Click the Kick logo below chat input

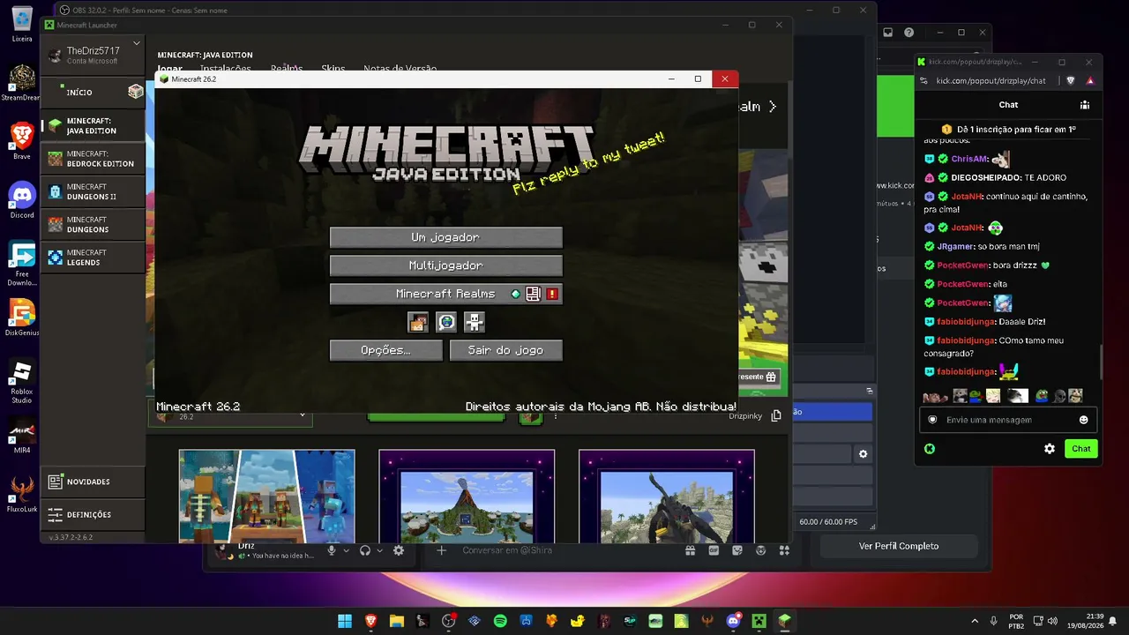coord(929,449)
